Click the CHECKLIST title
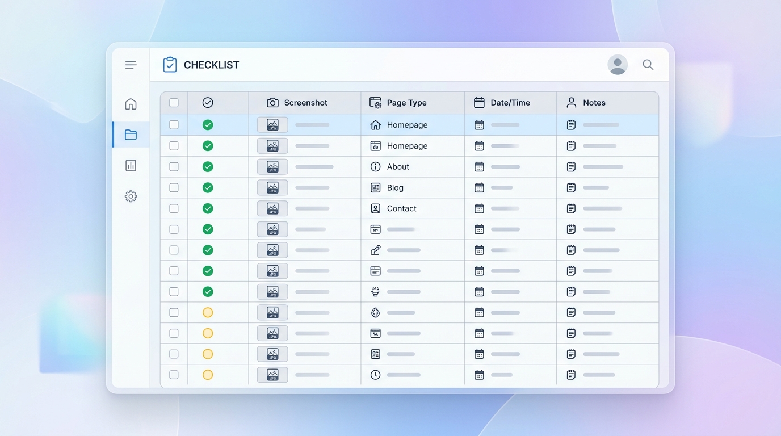The image size is (781, 436). (x=211, y=65)
